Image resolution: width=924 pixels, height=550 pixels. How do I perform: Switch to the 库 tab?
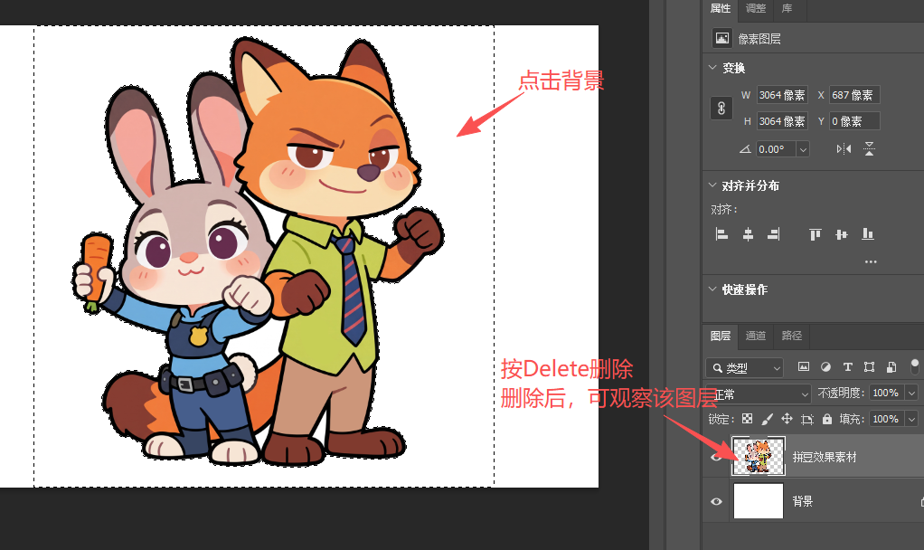tap(787, 8)
